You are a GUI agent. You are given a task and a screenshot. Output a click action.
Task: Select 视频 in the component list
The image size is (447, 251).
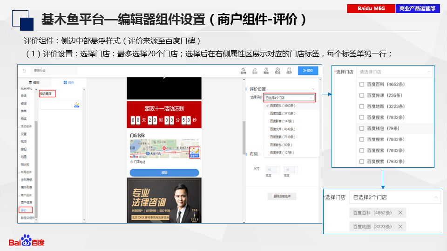pyautogui.click(x=24, y=141)
